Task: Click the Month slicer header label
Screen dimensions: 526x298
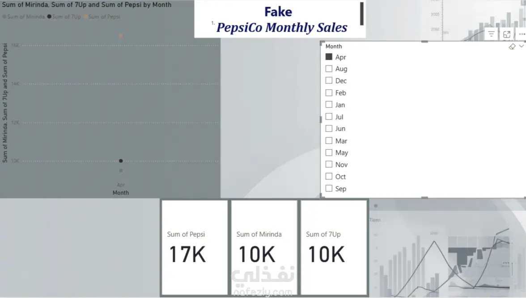Action: pos(334,46)
